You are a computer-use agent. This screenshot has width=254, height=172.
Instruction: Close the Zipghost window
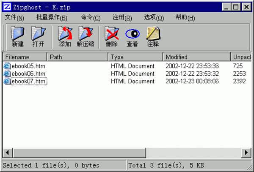pos(246,7)
